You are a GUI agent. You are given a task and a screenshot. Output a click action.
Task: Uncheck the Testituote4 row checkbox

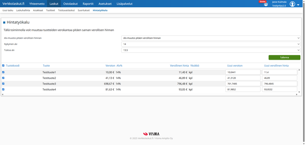point(3,89)
